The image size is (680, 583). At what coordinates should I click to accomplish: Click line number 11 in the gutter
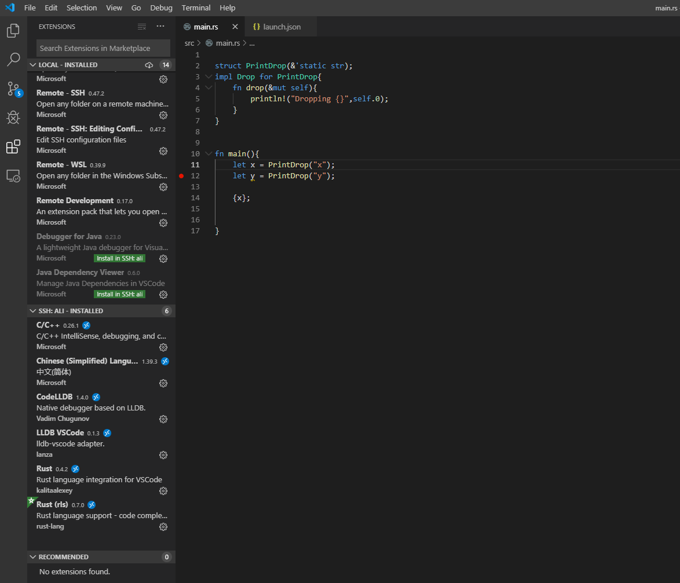[x=195, y=165]
